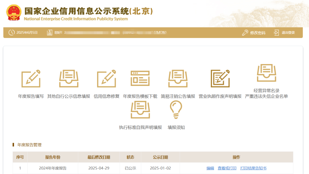Select the 年度报告填写 label
The height and width of the screenshot is (174, 309).
pyautogui.click(x=31, y=96)
